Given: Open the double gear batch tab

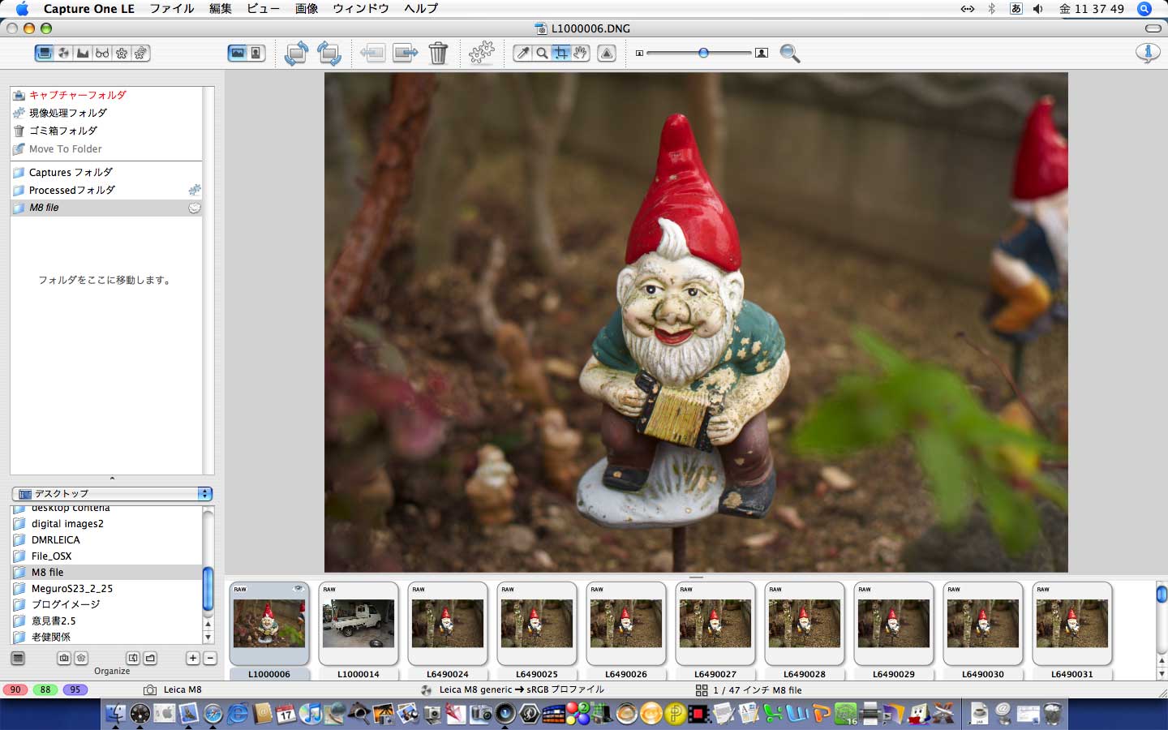Looking at the screenshot, I should [140, 53].
